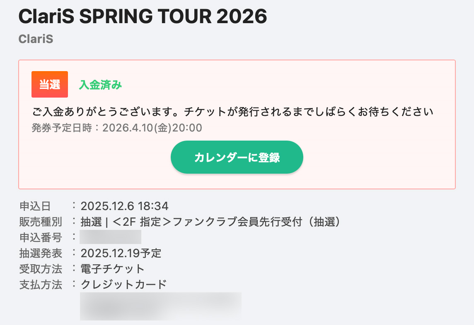Select the 2025.12.19予定 lottery date
The image size is (474, 325).
click(x=121, y=253)
